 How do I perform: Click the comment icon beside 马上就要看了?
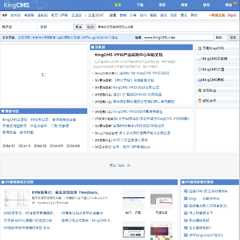click(186, 213)
